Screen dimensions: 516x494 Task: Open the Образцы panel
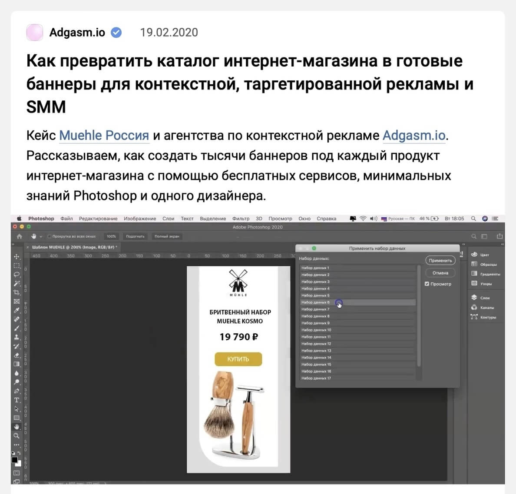[484, 264]
